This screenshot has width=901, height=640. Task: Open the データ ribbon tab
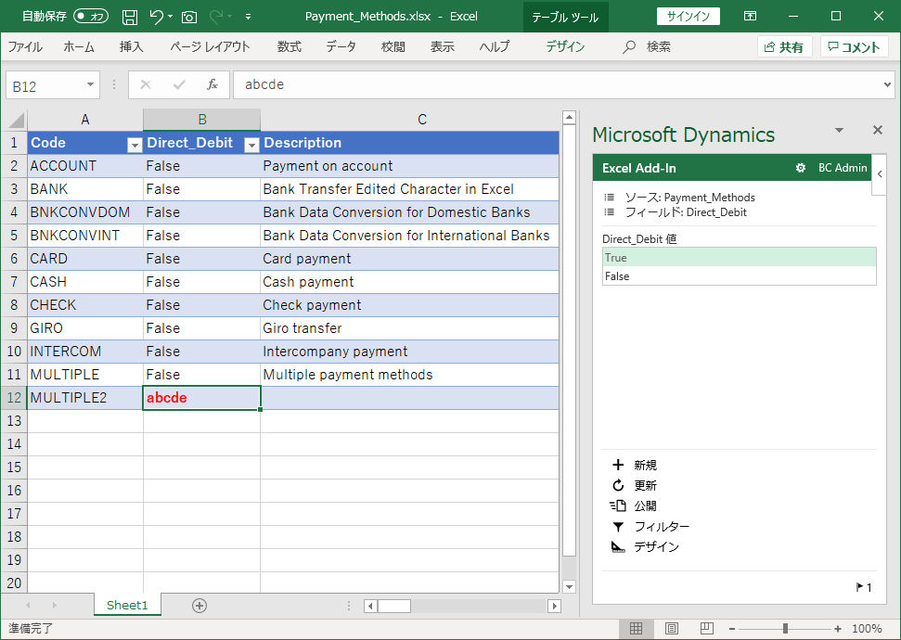pos(341,47)
